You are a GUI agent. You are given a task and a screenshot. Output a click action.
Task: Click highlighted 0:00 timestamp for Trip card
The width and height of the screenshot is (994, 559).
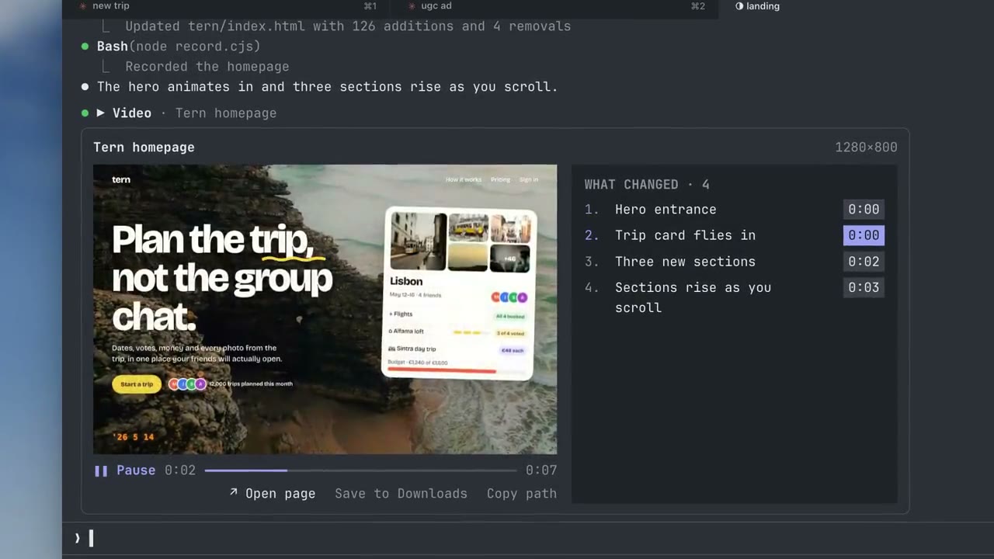(864, 235)
